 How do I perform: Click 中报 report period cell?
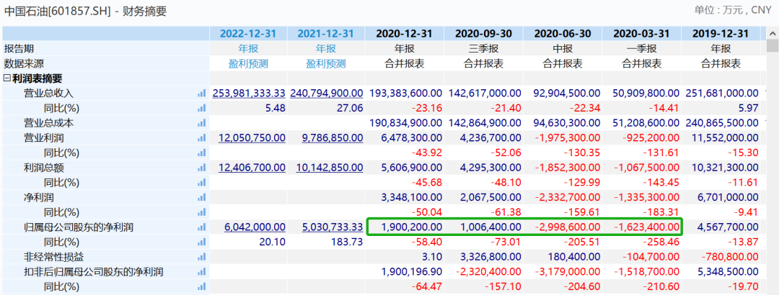(x=563, y=49)
